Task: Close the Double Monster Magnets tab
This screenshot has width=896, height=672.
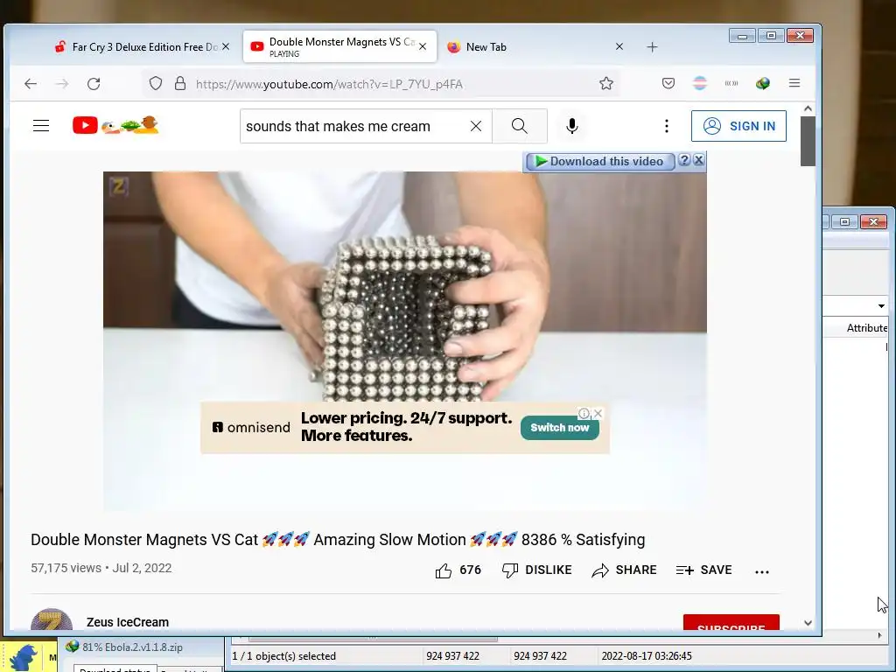Action: coord(423,47)
